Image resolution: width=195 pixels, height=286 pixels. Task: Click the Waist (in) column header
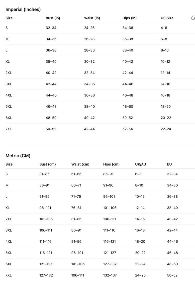coord(92,18)
